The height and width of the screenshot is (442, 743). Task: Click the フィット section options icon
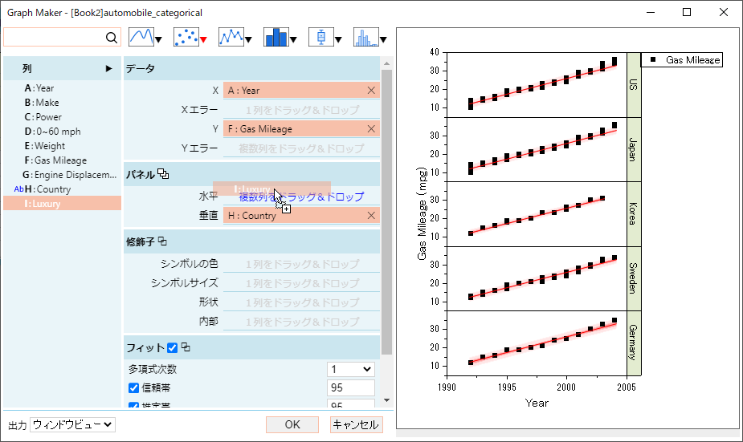[186, 347]
